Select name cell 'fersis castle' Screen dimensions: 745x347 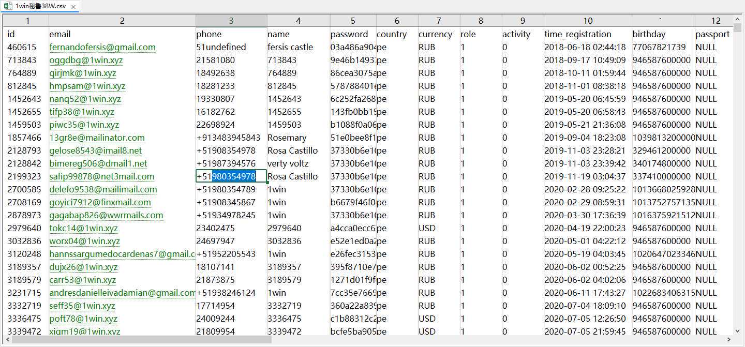coord(299,47)
